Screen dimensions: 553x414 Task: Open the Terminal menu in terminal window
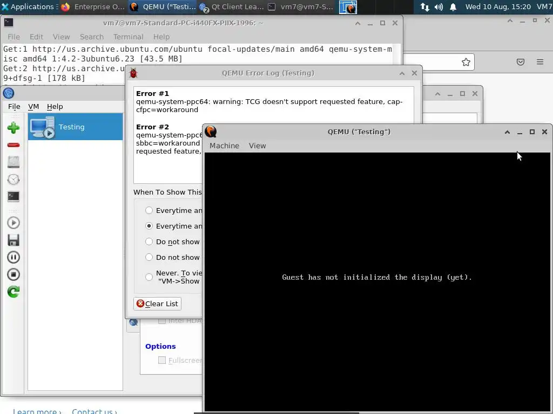click(x=128, y=37)
